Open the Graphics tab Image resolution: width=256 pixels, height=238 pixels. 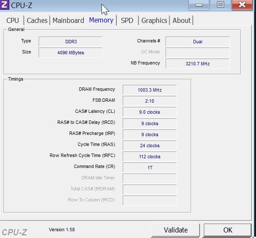coord(154,20)
